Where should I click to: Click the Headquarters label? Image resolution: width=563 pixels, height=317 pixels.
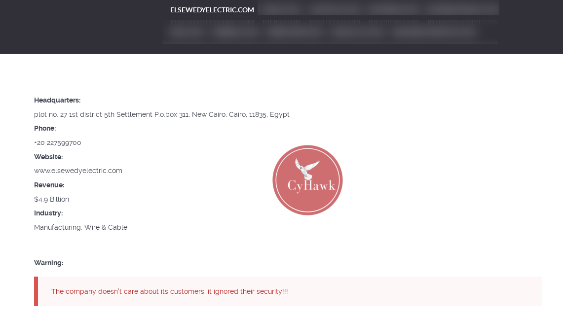(x=57, y=101)
